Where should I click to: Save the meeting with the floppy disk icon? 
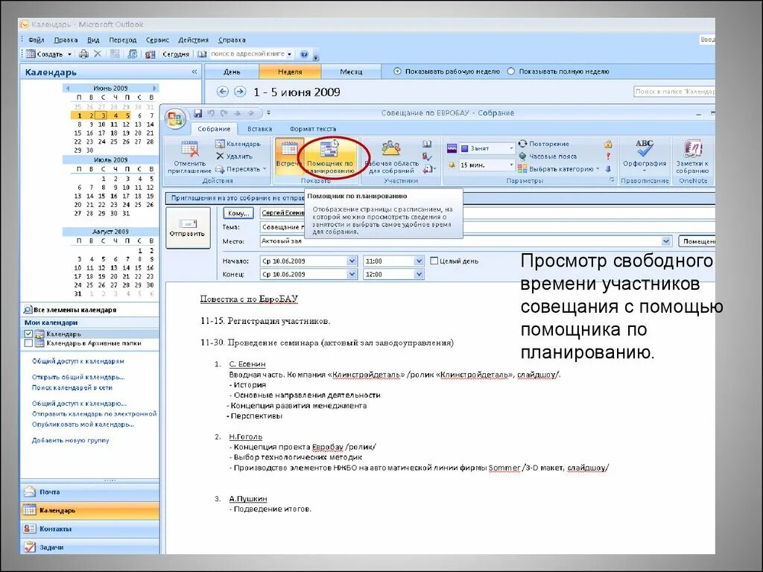(197, 113)
